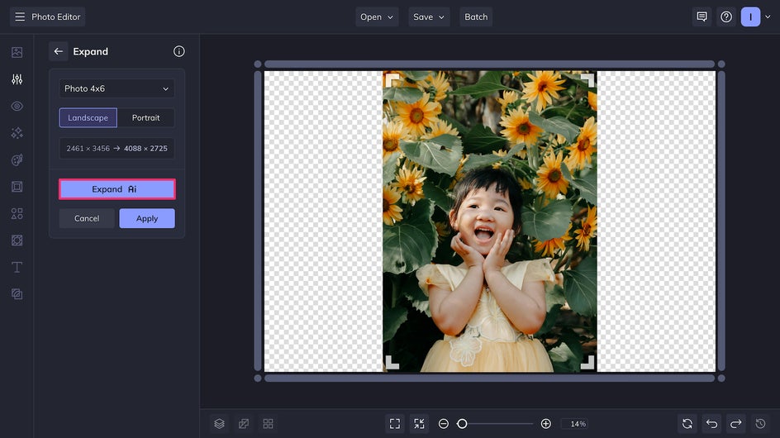
Task: Click the zoom in plus button
Action: tap(545, 423)
